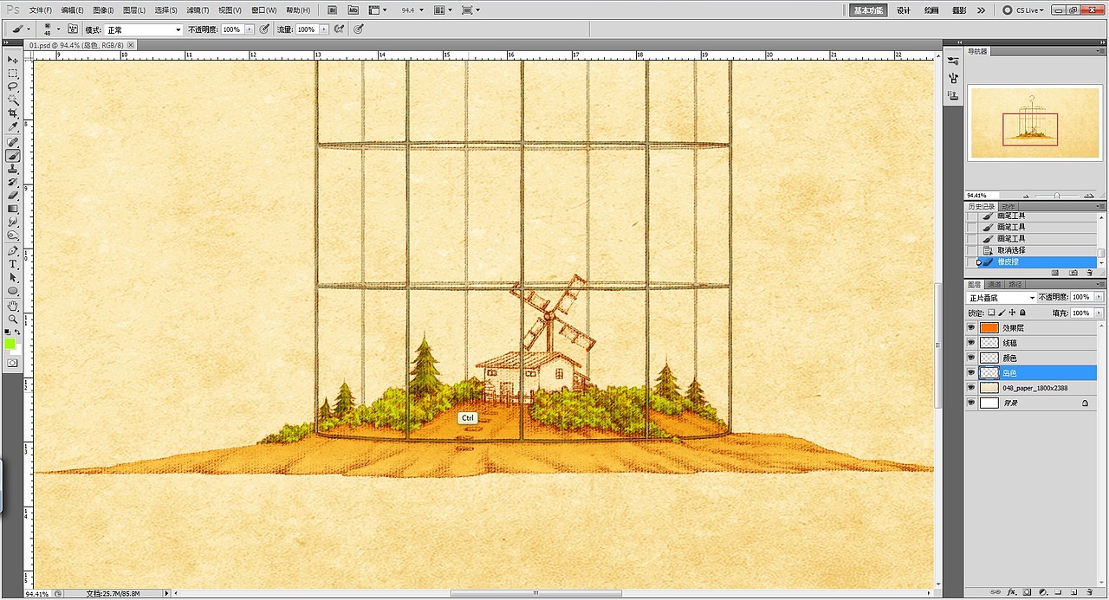Open the 文件(F) menu
This screenshot has width=1109, height=600.
click(40, 10)
